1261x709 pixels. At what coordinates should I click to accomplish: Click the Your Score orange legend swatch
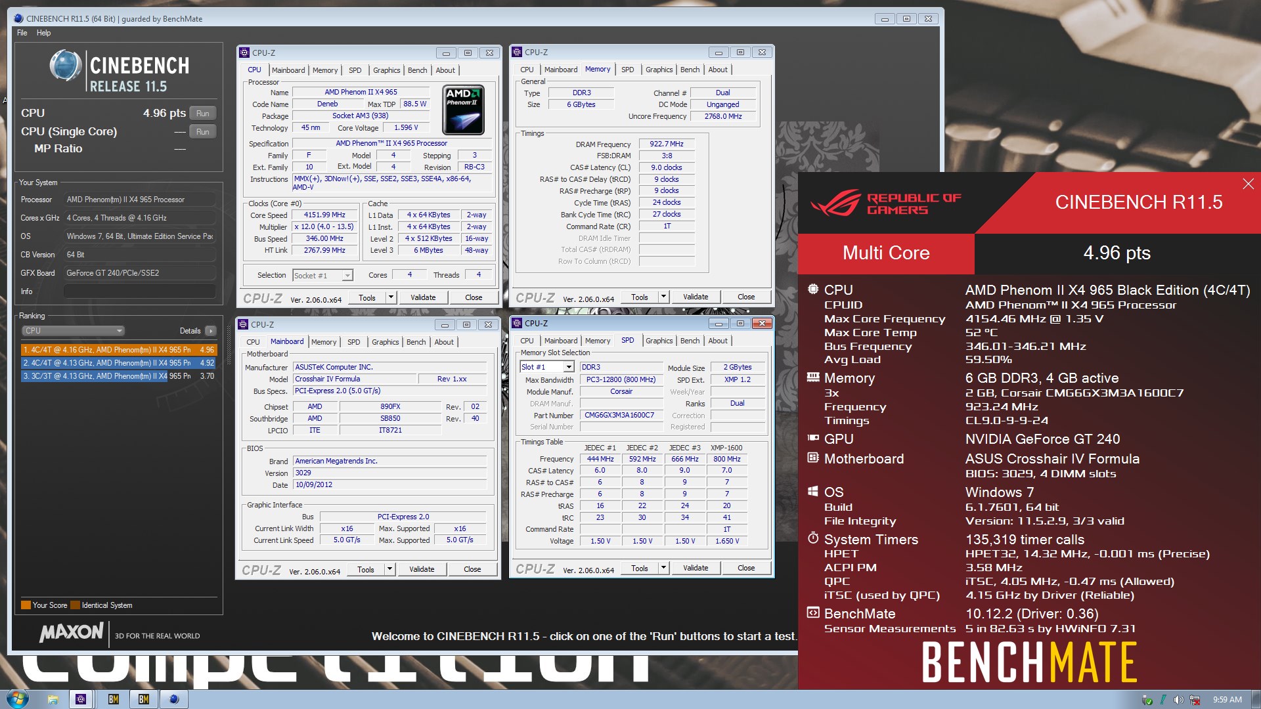[x=26, y=605]
